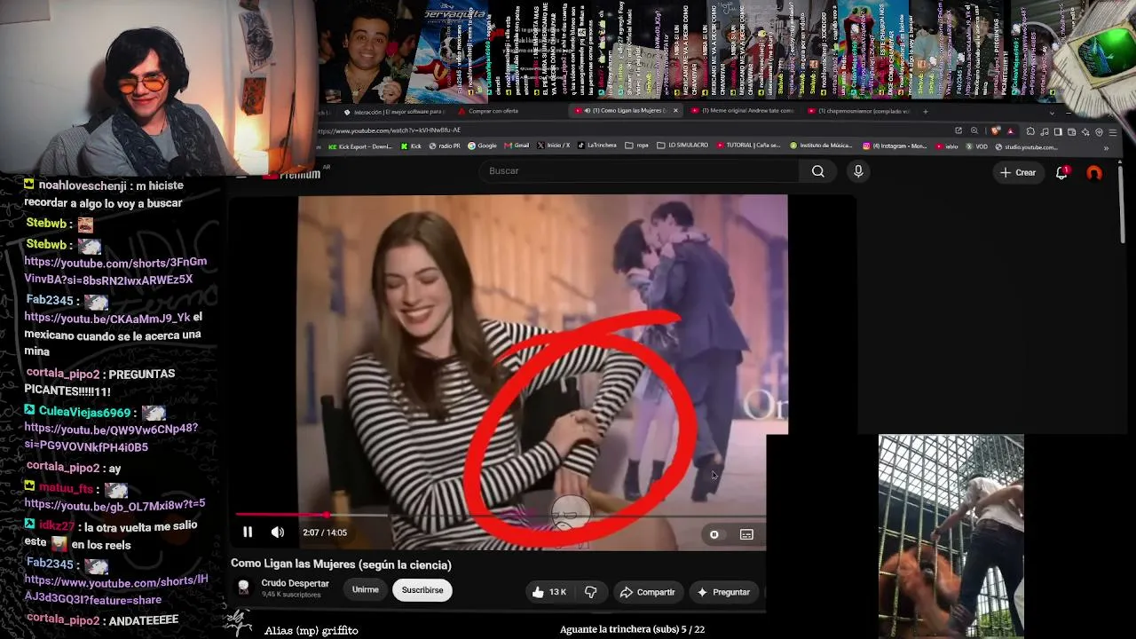Open the VOD bookmark

tap(977, 146)
